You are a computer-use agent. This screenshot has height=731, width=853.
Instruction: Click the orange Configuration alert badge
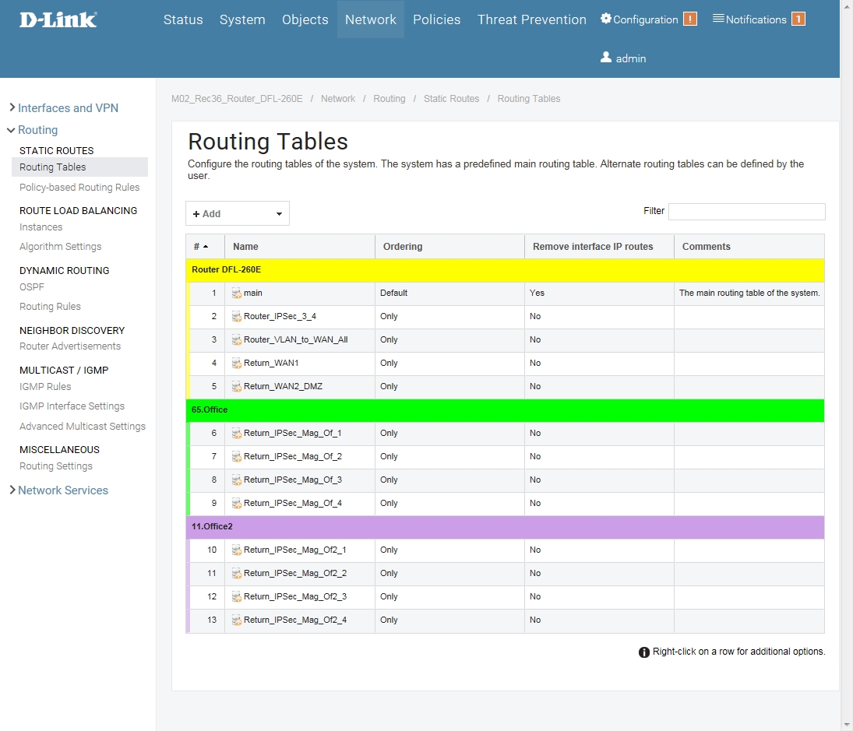tap(689, 19)
